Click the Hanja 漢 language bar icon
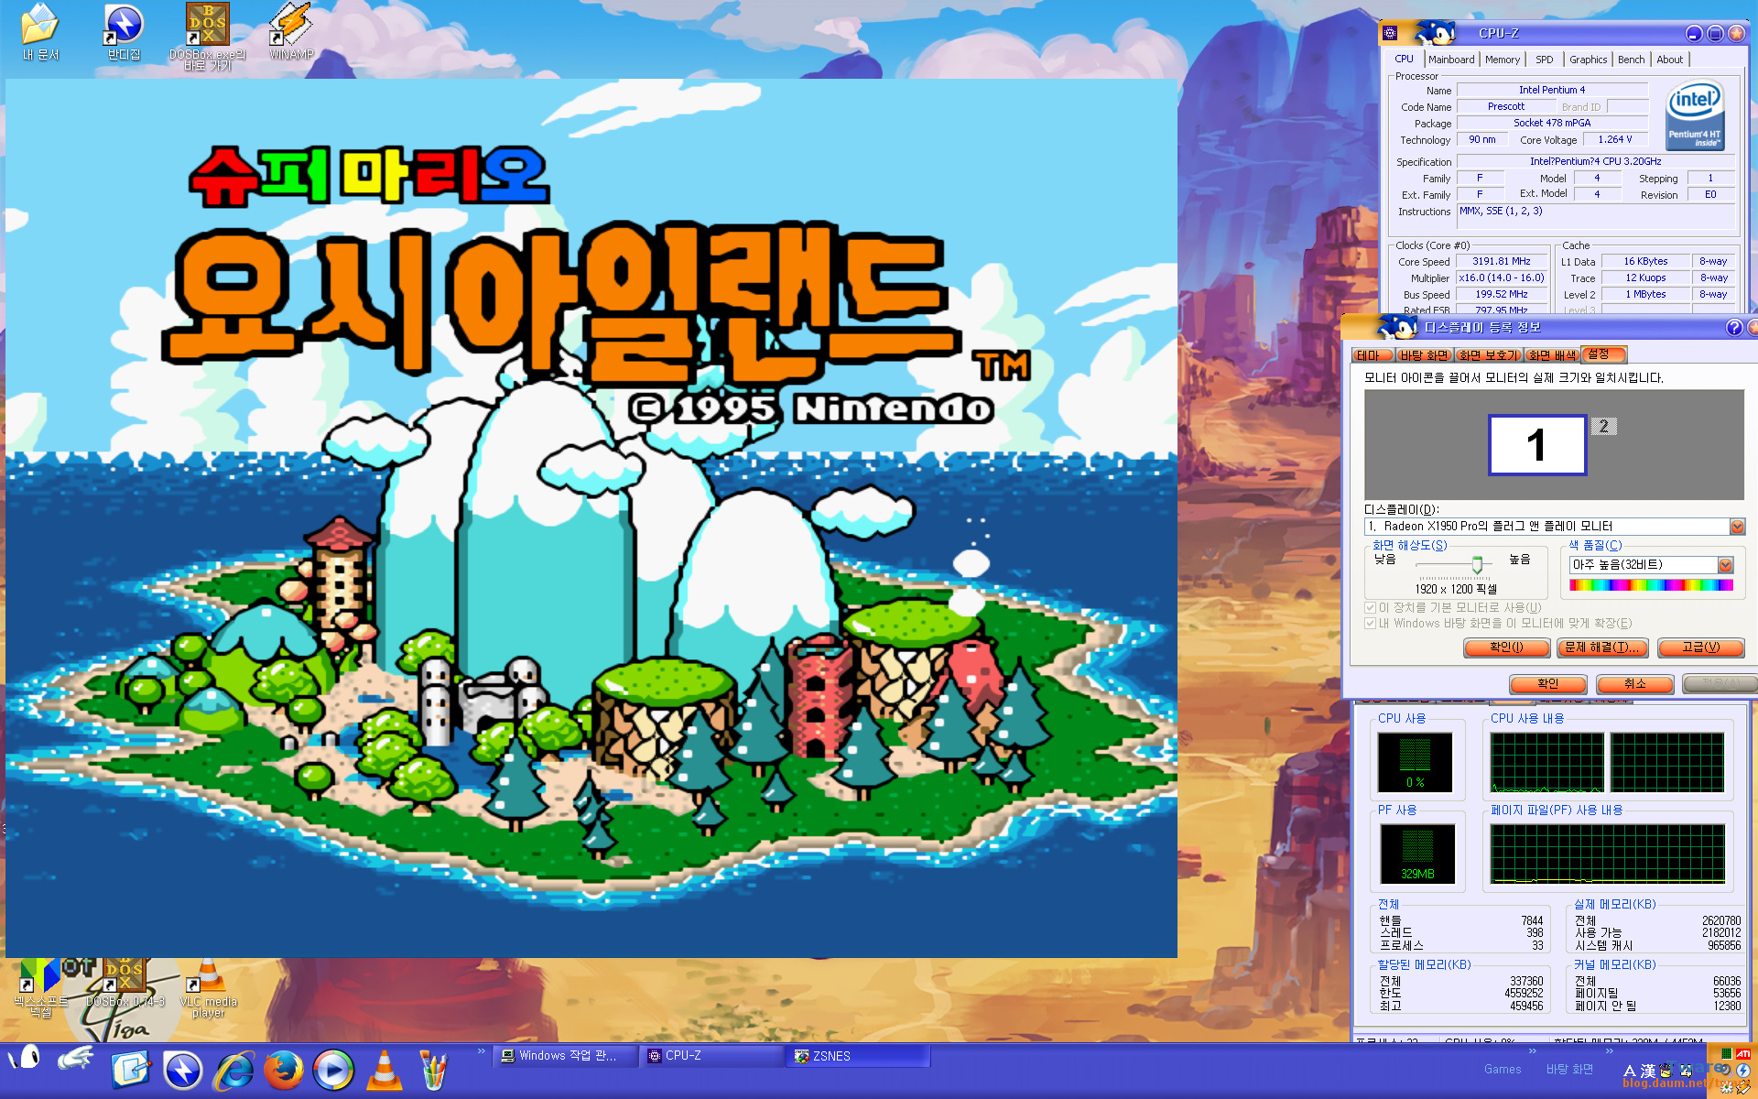The width and height of the screenshot is (1758, 1099). click(x=1648, y=1071)
